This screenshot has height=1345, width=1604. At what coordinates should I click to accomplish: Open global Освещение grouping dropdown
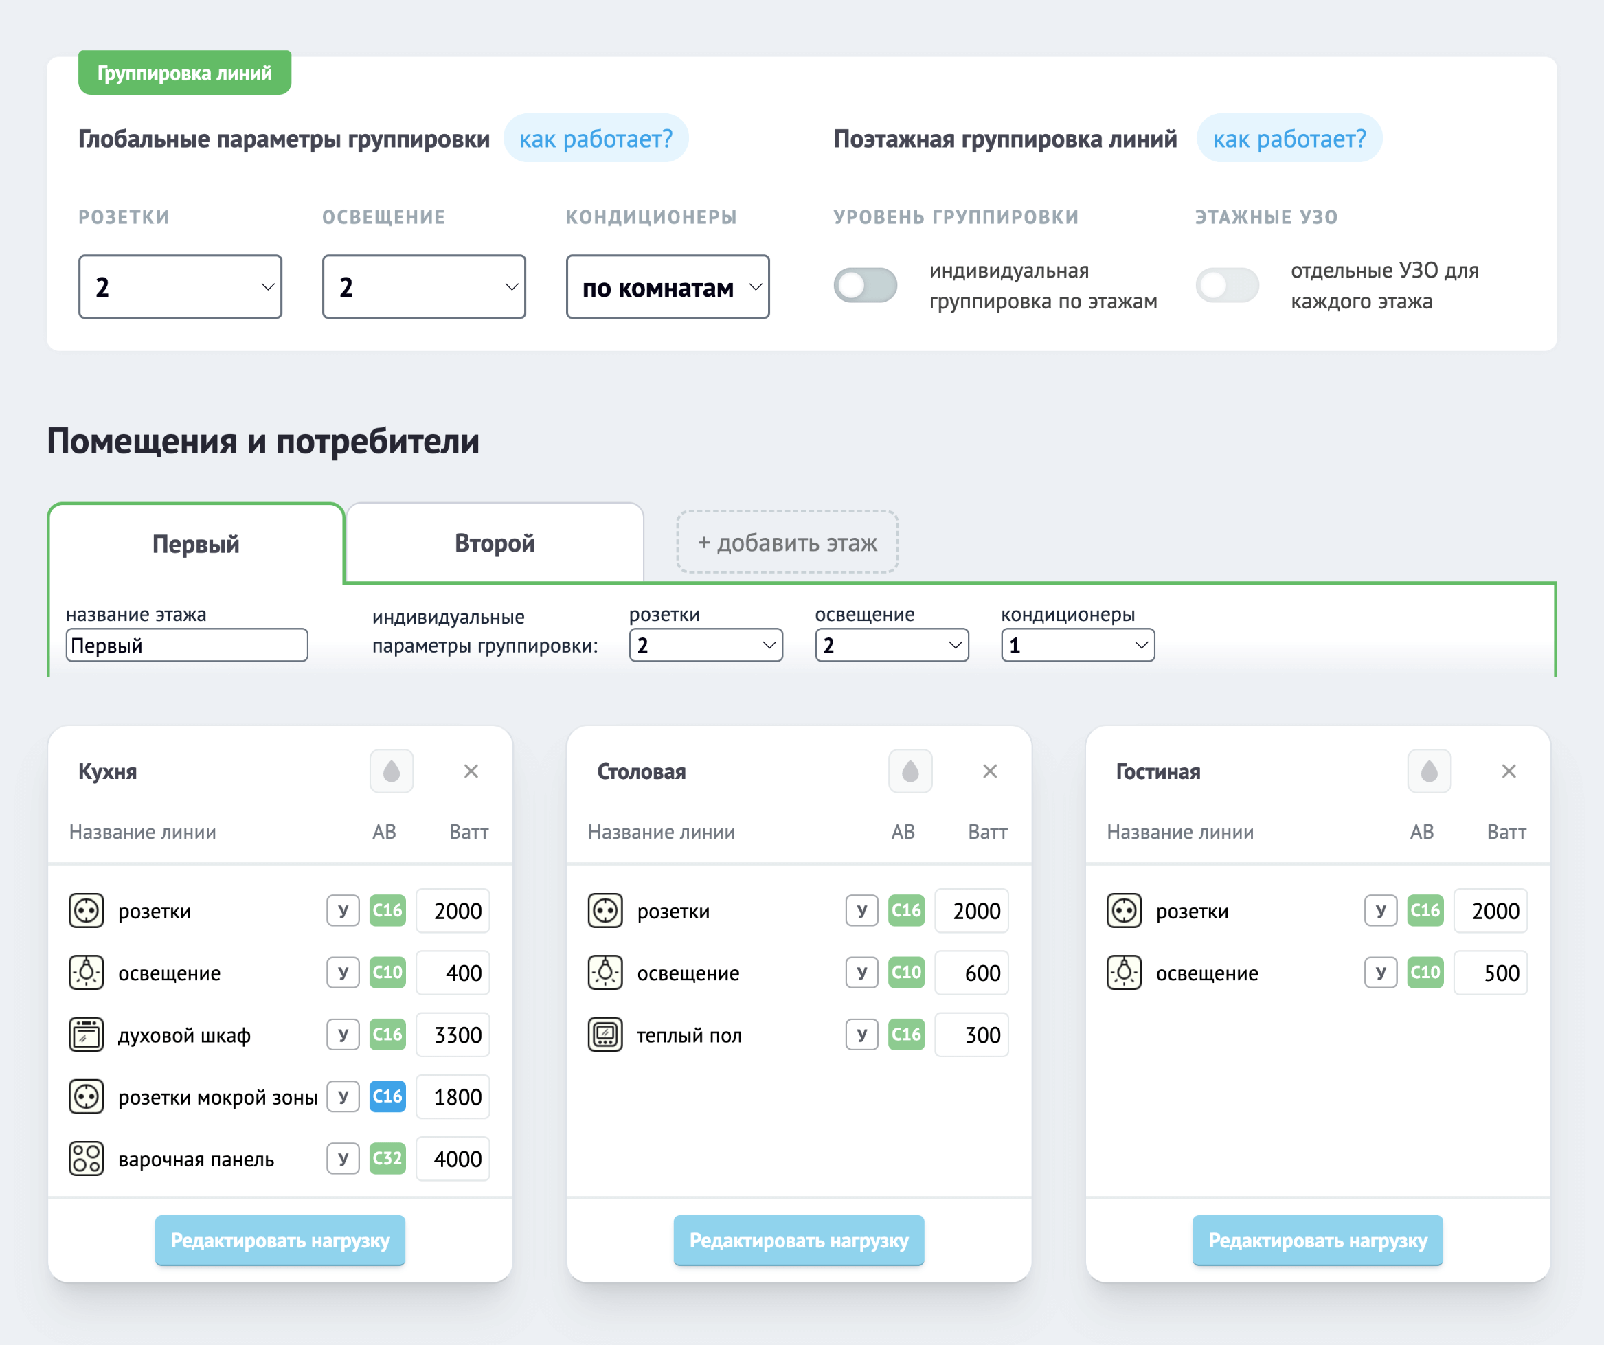point(424,286)
